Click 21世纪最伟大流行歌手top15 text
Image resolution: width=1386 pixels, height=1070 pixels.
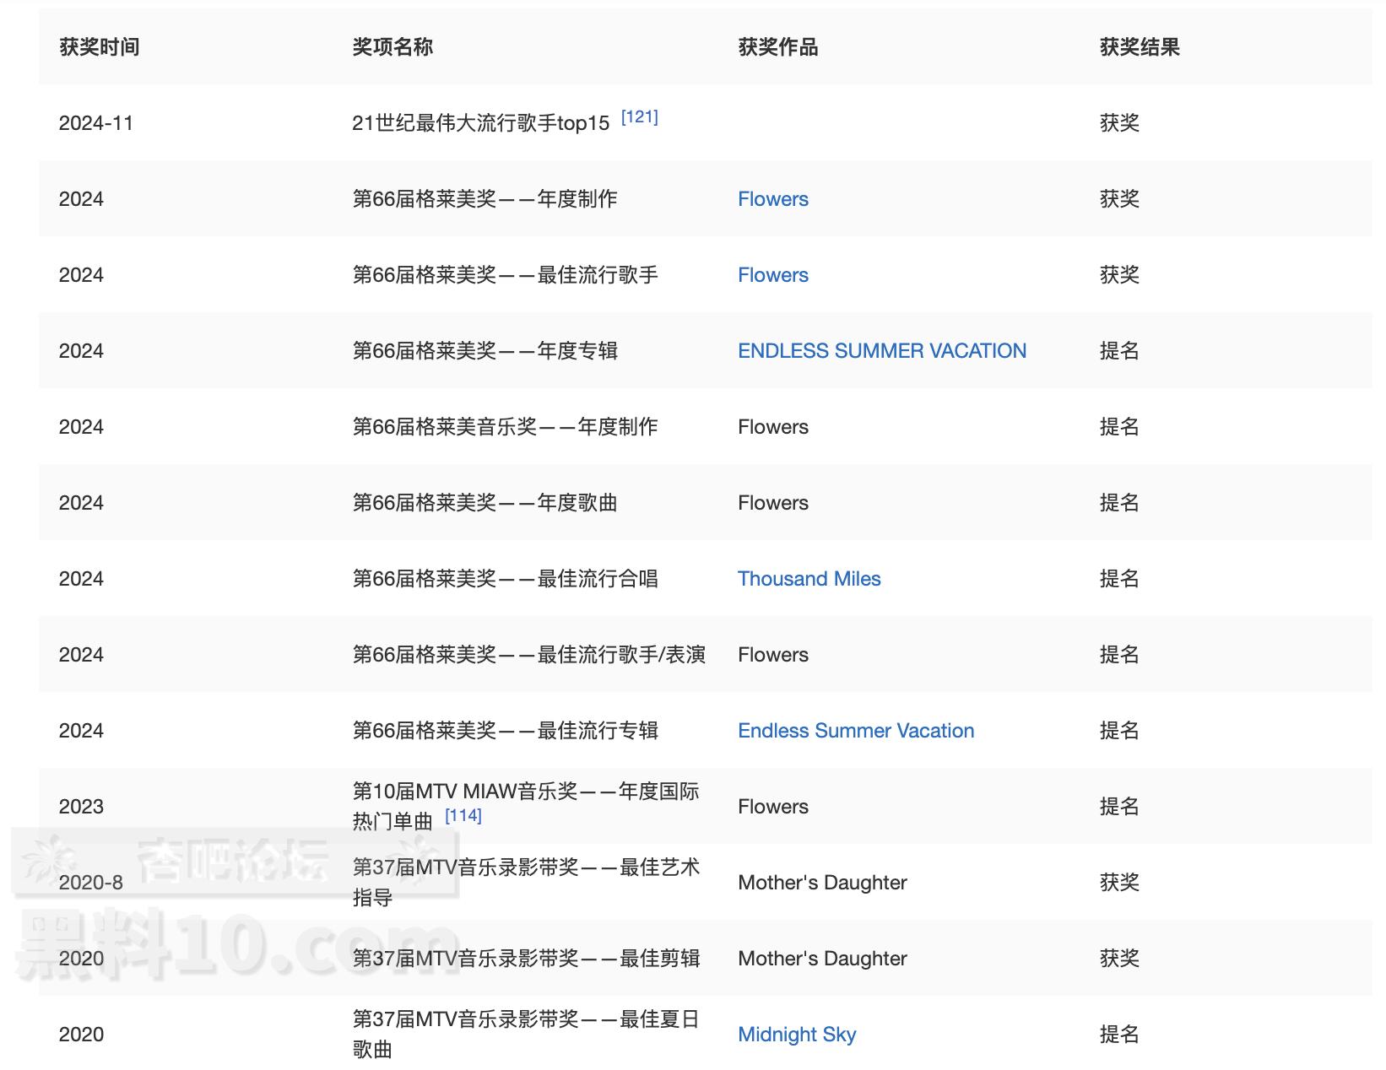pyautogui.click(x=480, y=123)
